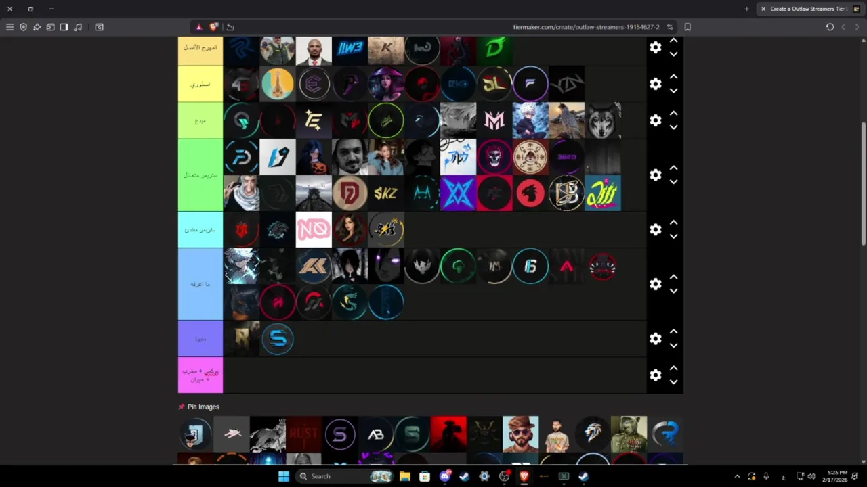Open the browser hamburger menu

click(9, 27)
